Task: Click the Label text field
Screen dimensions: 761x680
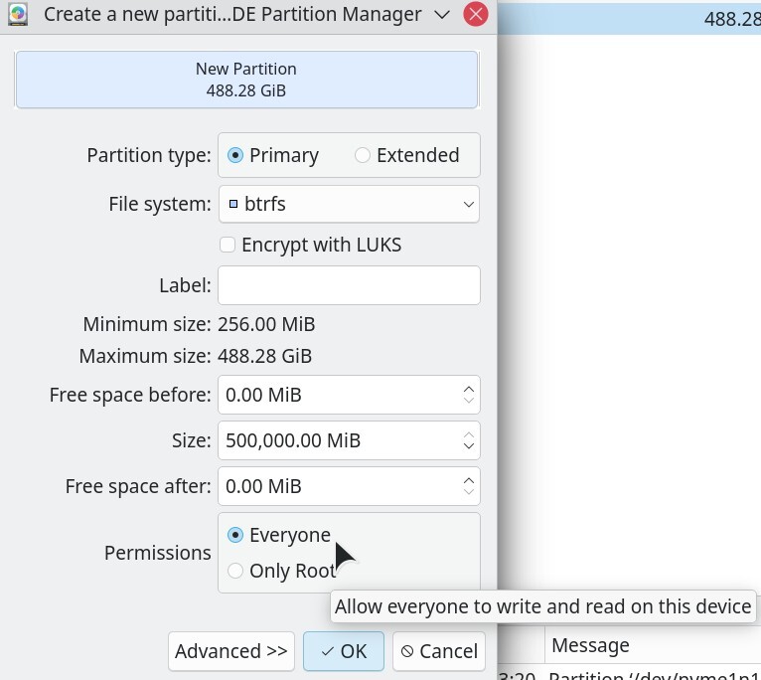Action: pos(349,285)
